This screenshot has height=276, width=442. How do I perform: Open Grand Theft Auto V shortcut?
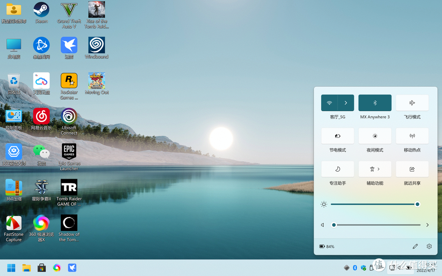[69, 10]
